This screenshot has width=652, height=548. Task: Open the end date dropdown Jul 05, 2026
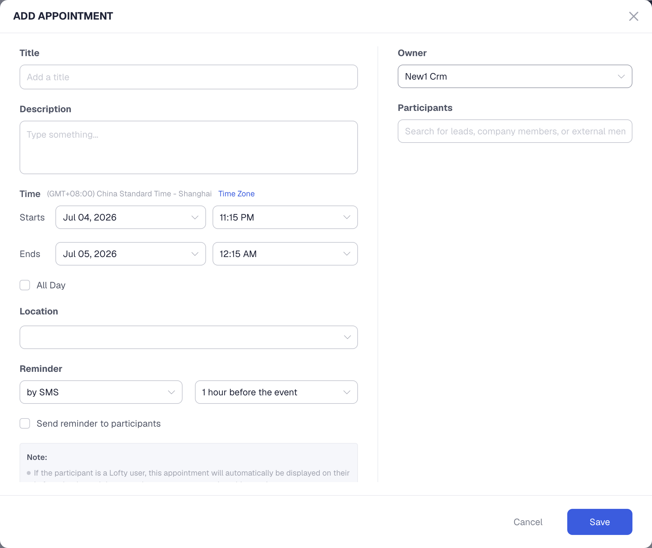131,254
